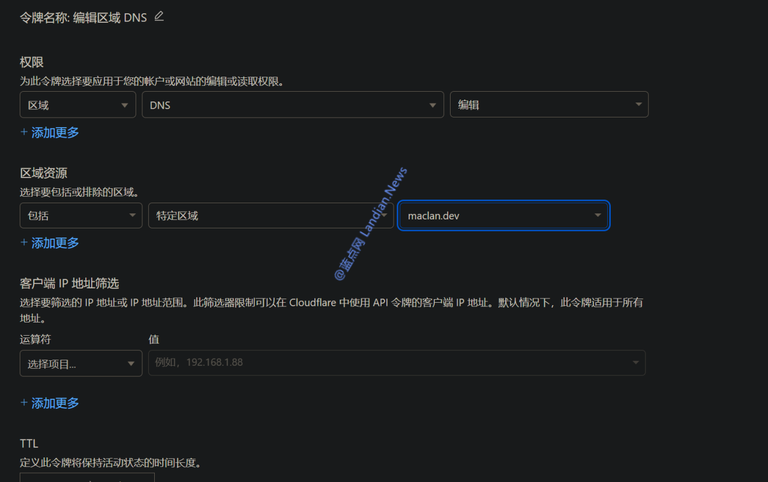768x482 pixels.
Task: Open the 区域 permission scope dropdown
Action: 78,105
